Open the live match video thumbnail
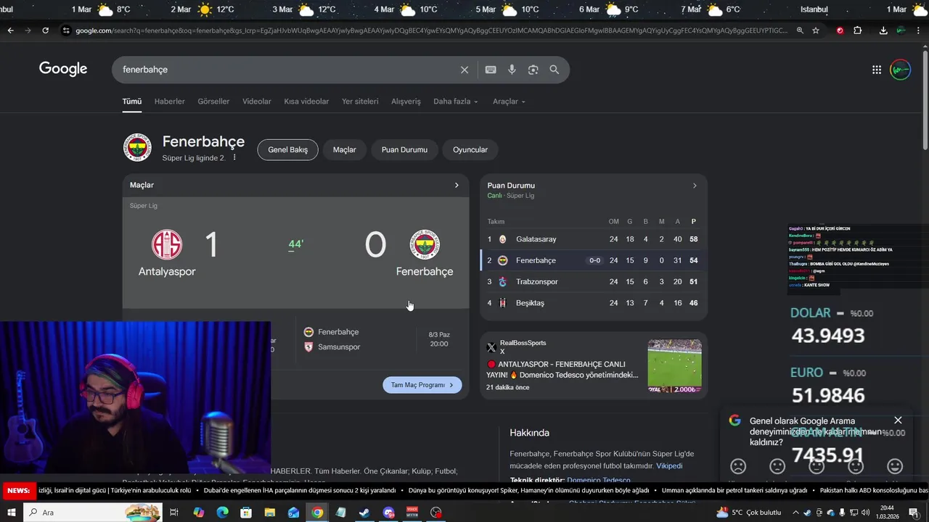Viewport: 929px width, 522px height. coord(675,366)
